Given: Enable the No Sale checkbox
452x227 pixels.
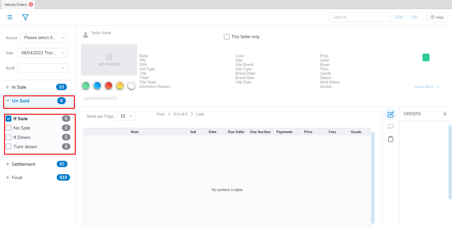Looking at the screenshot, I should click(x=9, y=128).
